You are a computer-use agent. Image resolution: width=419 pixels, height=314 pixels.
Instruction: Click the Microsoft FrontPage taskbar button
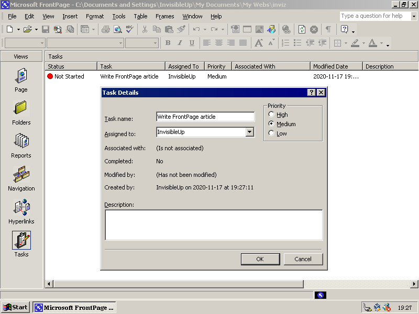[74, 308]
